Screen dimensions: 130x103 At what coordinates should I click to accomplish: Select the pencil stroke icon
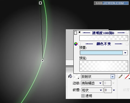coord(121,76)
